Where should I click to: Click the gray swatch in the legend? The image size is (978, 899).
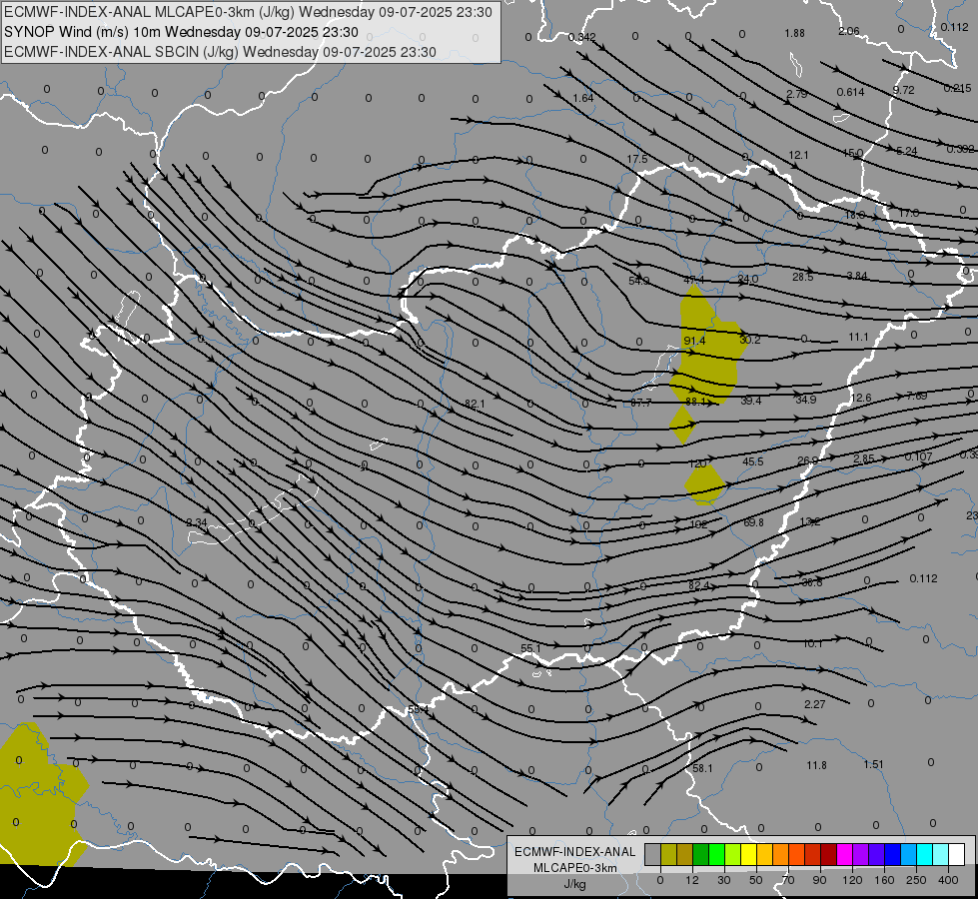click(x=652, y=854)
